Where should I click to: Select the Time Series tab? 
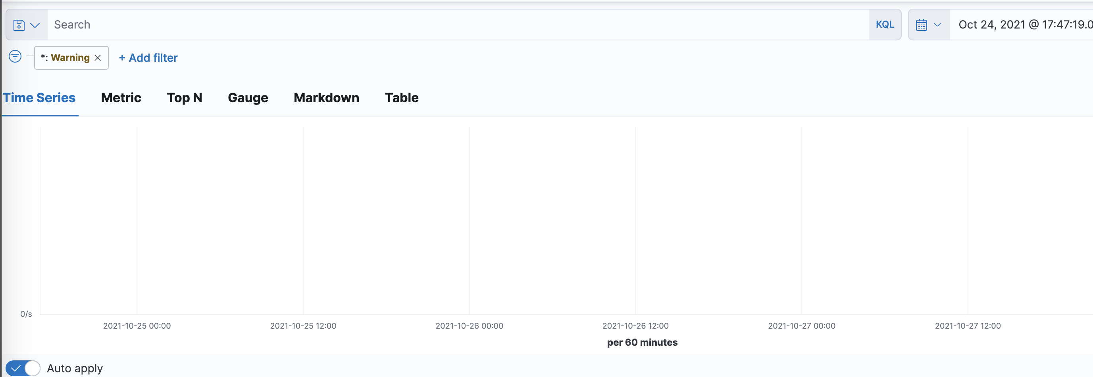coord(39,98)
